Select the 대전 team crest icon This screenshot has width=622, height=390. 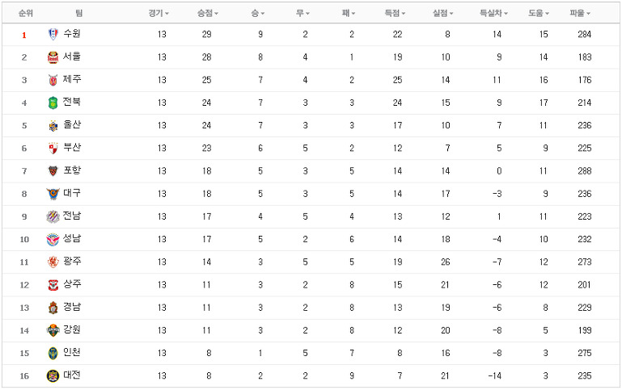coord(53,375)
